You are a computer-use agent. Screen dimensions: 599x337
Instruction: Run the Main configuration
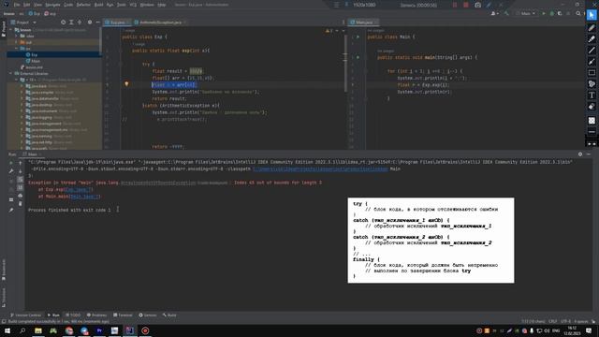(x=544, y=13)
